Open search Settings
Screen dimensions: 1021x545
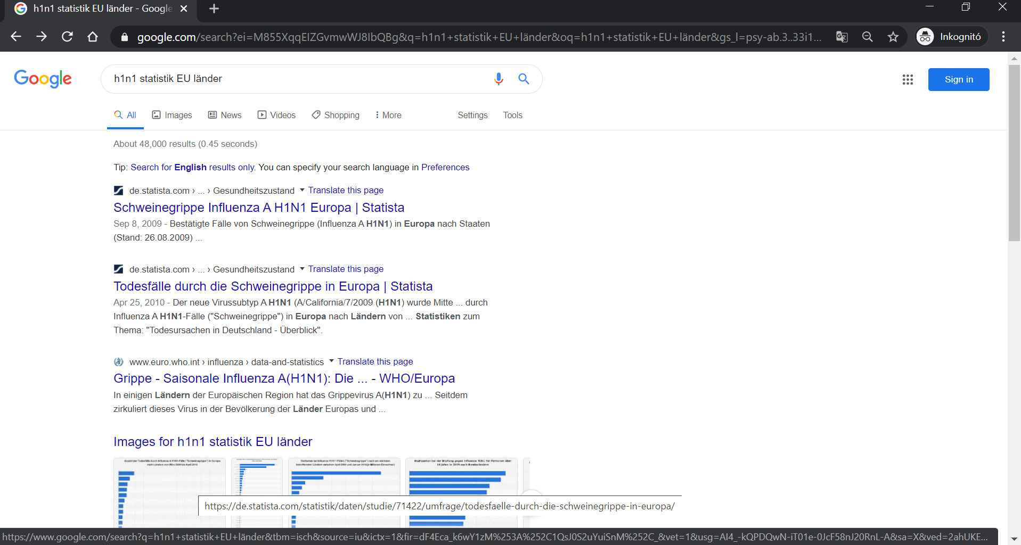(x=472, y=115)
